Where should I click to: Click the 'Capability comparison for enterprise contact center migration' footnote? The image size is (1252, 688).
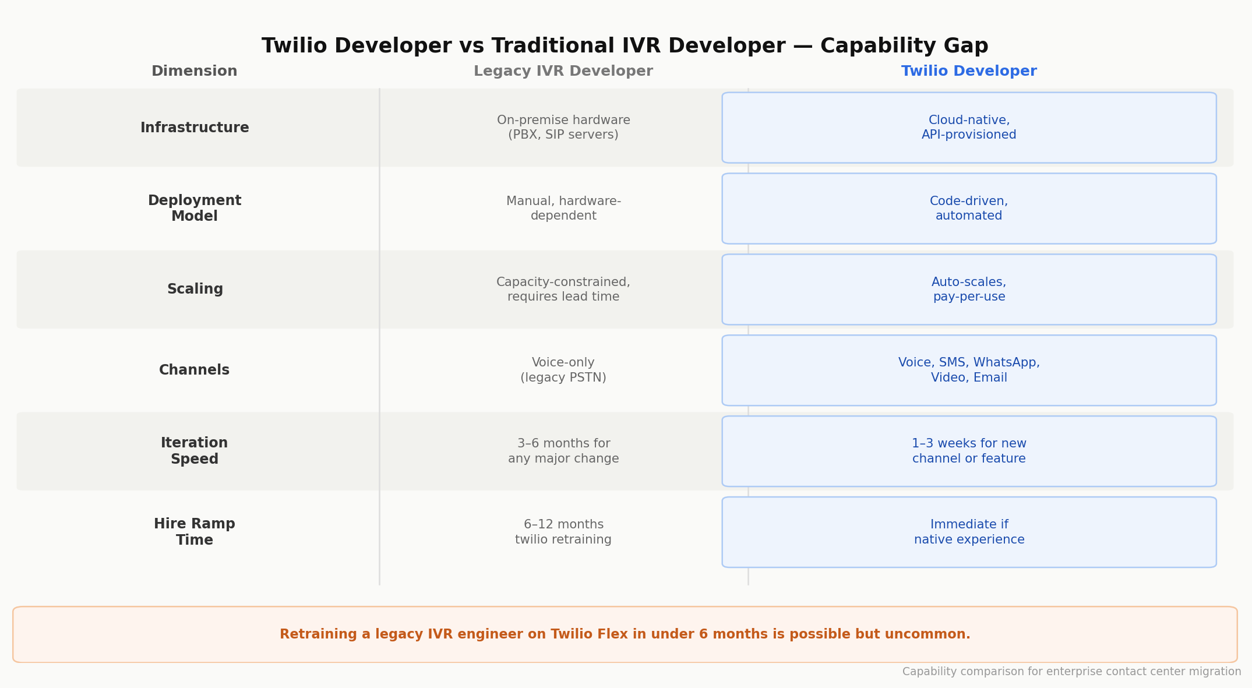(x=1071, y=672)
